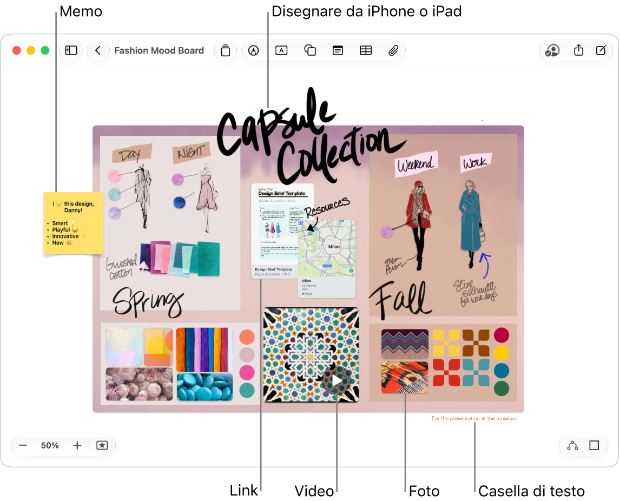
Task: Select the colorful fabric rolls photo
Action: [x=205, y=350]
